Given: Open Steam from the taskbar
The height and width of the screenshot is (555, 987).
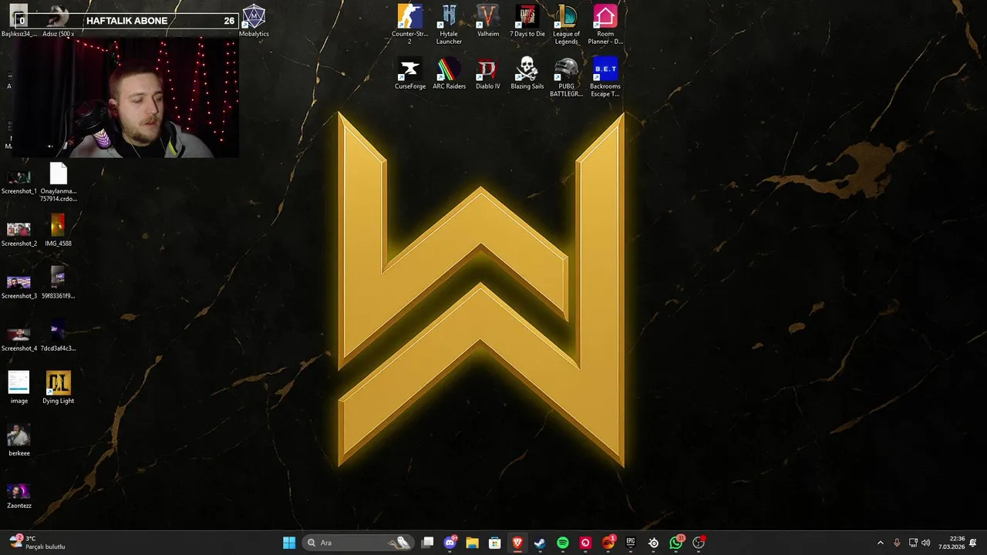Looking at the screenshot, I should coord(540,543).
